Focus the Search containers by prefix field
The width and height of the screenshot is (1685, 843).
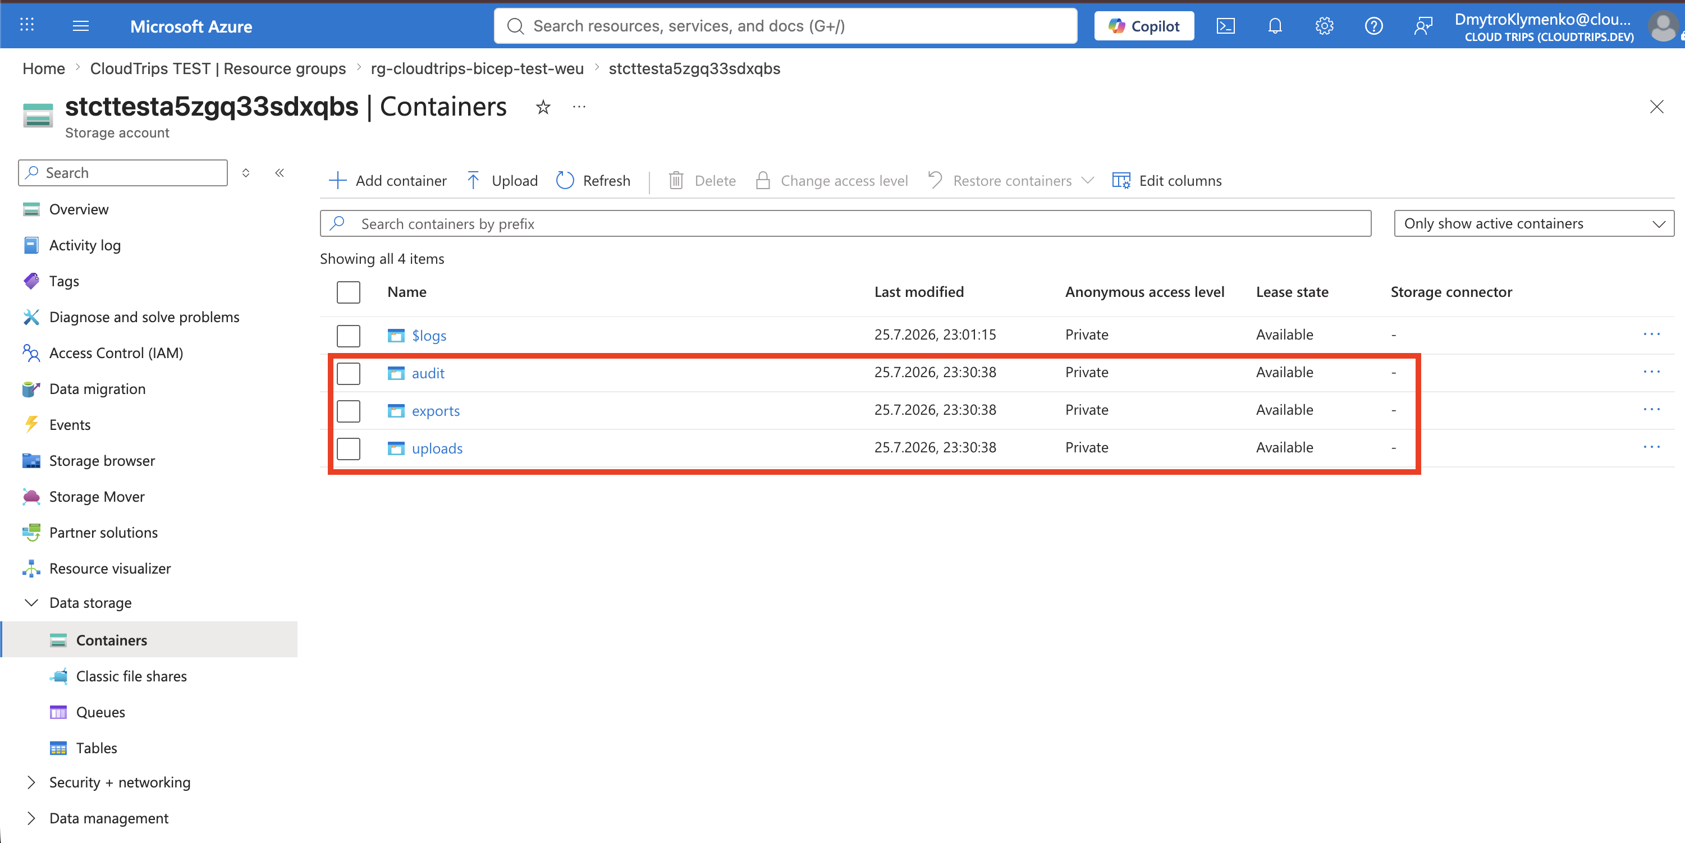tap(845, 224)
